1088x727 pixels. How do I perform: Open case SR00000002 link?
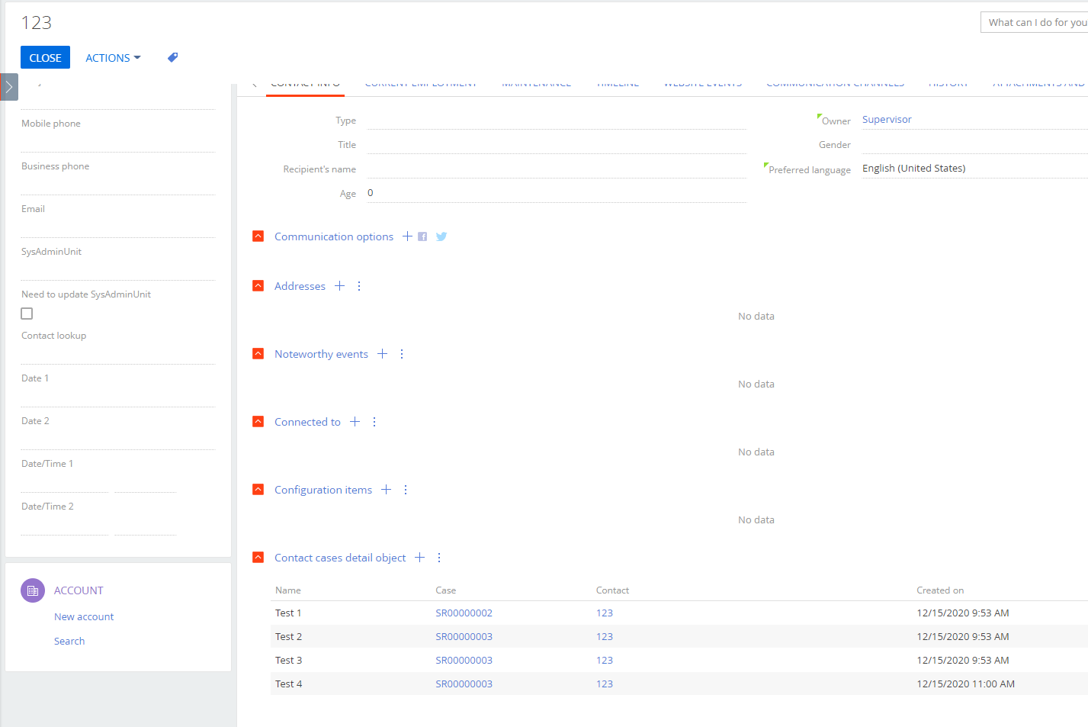464,613
